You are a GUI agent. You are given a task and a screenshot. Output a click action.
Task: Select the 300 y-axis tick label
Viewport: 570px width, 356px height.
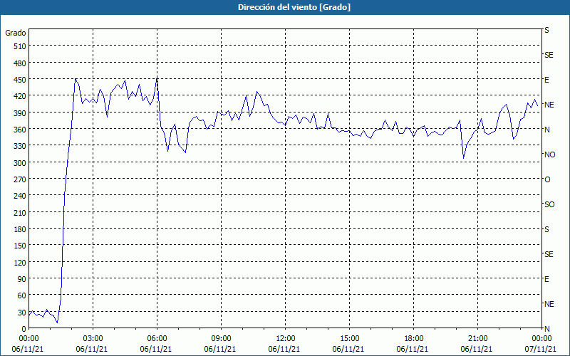20,163
